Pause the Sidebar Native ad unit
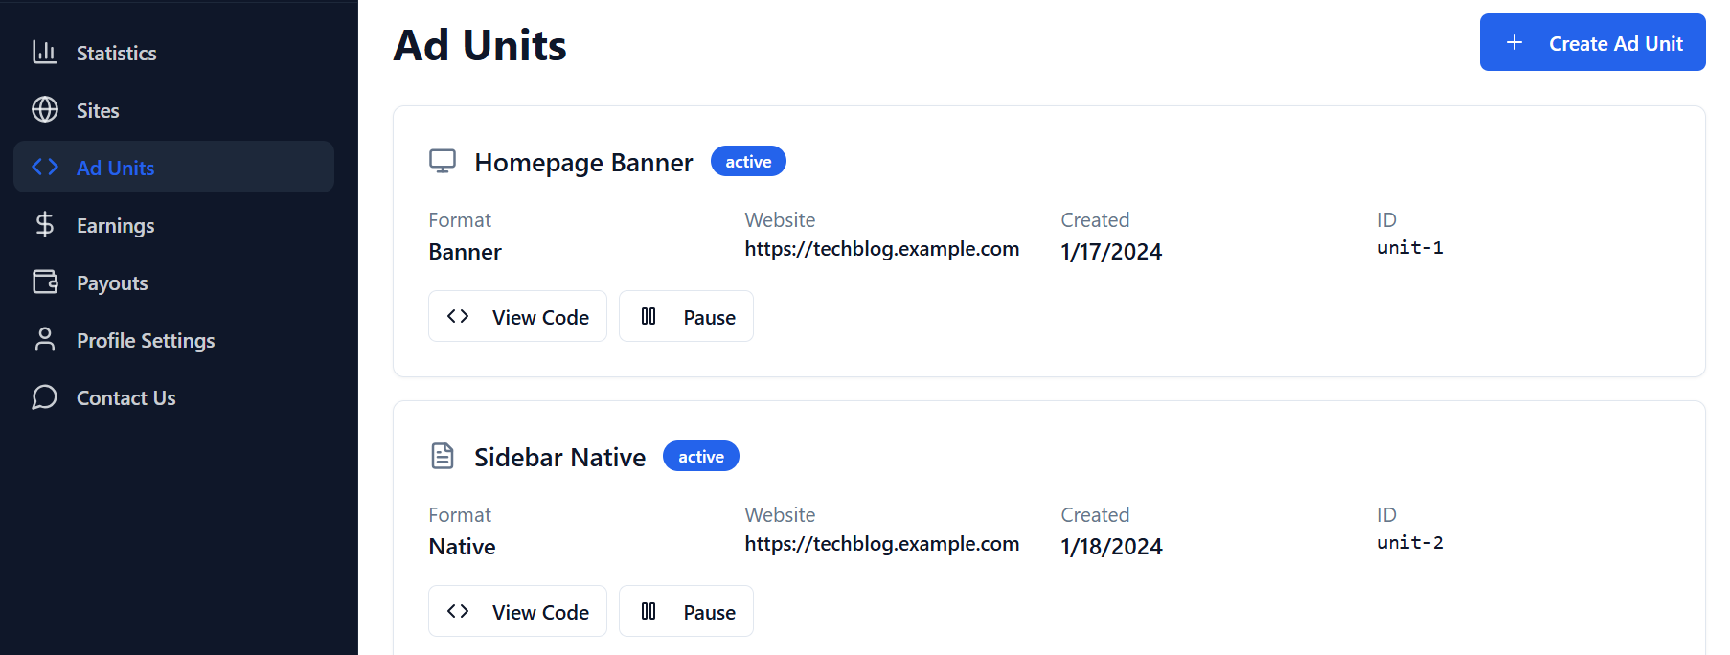Image resolution: width=1730 pixels, height=655 pixels. point(686,611)
